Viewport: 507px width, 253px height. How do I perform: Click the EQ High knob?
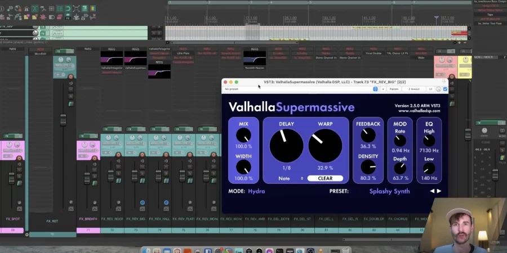(429, 141)
